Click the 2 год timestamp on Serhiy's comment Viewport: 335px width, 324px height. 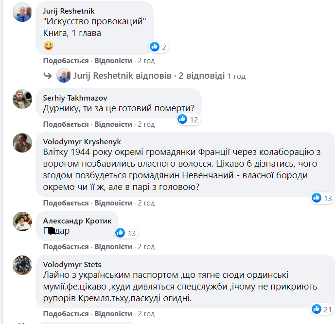[x=146, y=124]
